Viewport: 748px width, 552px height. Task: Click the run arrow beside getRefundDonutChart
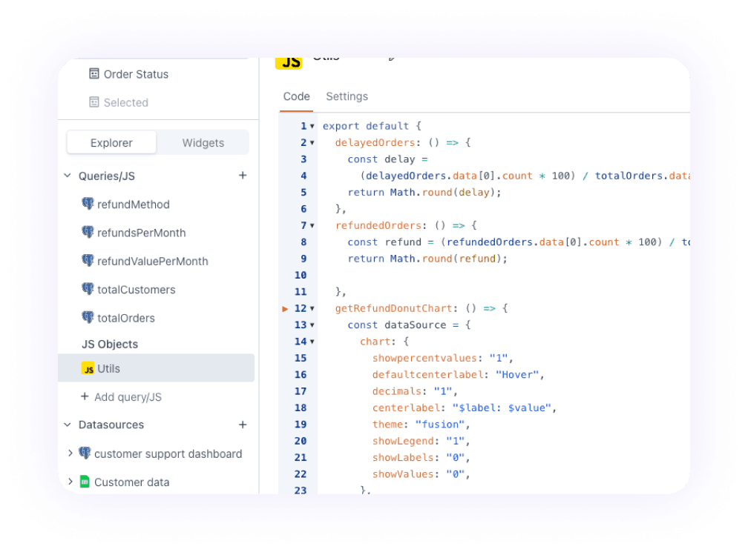(x=285, y=309)
